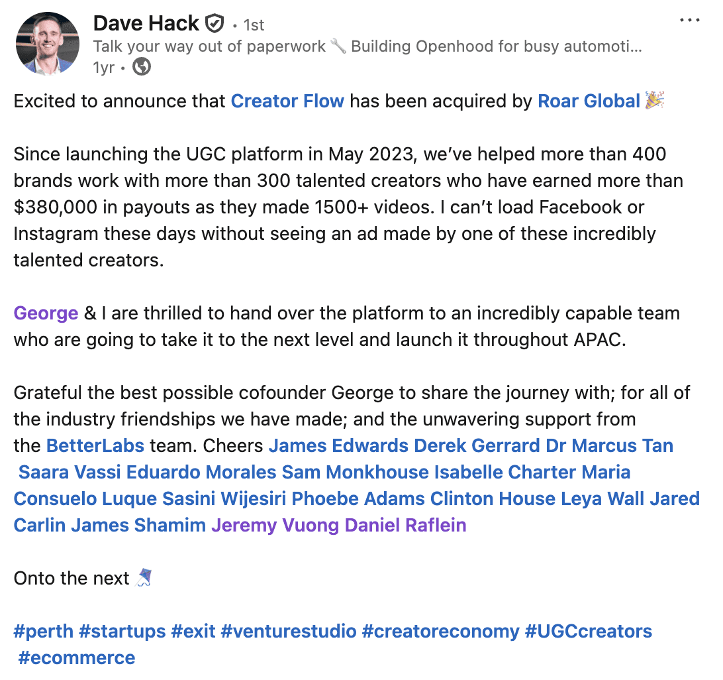Open the #startups hashtag
The image size is (723, 680).
pos(122,632)
